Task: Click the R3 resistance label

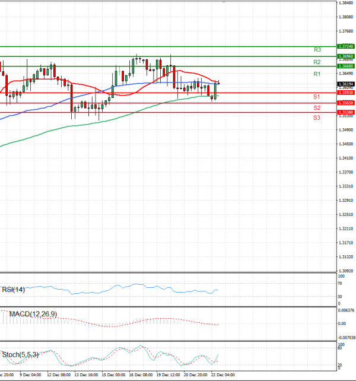Action: [317, 50]
